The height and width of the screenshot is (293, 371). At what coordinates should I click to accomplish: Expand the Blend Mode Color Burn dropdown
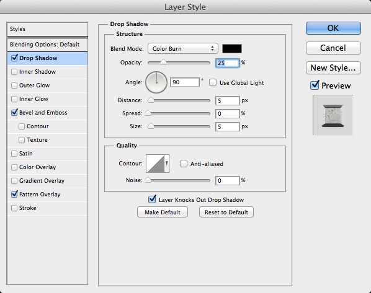(x=183, y=49)
